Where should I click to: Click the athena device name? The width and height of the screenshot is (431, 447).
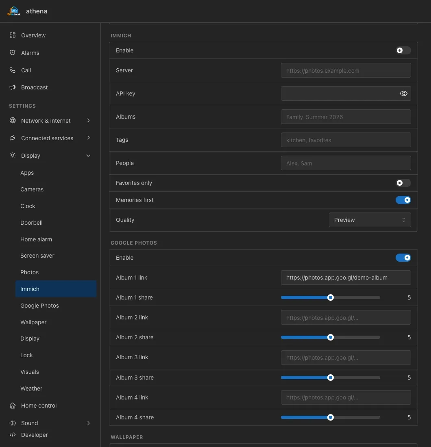click(37, 11)
